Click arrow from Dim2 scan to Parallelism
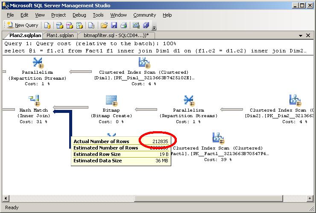The width and height of the screenshot is (316, 213). (231, 109)
